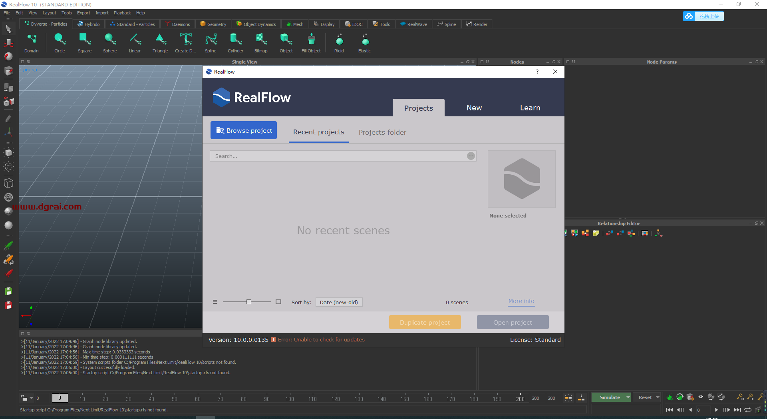The image size is (767, 419).
Task: Select the Object emitter tool
Action: 286,43
